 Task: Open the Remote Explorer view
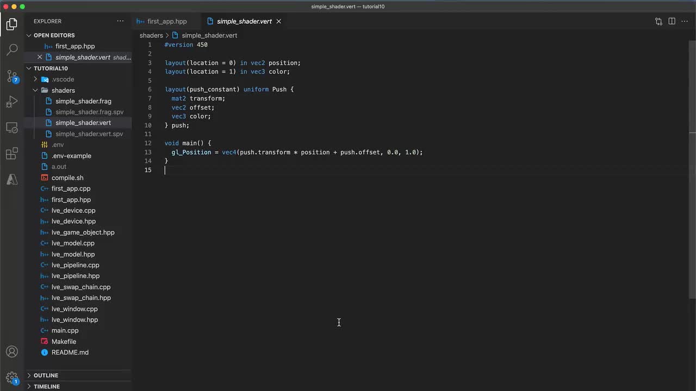coord(12,128)
